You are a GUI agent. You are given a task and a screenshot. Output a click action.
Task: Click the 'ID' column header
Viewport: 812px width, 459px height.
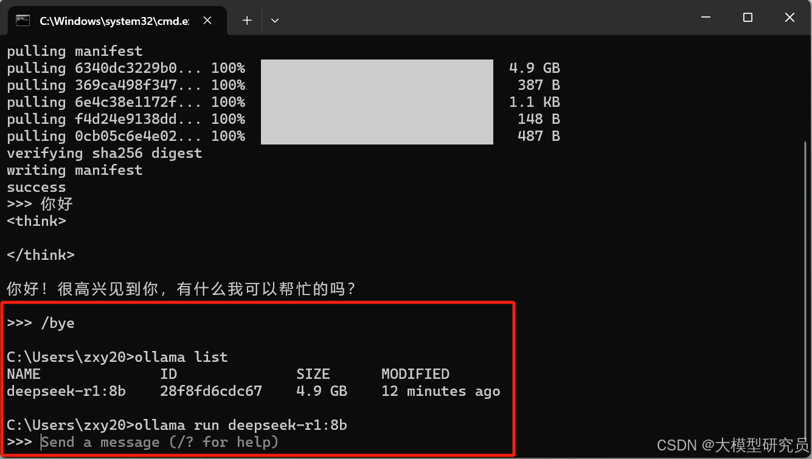(x=168, y=374)
